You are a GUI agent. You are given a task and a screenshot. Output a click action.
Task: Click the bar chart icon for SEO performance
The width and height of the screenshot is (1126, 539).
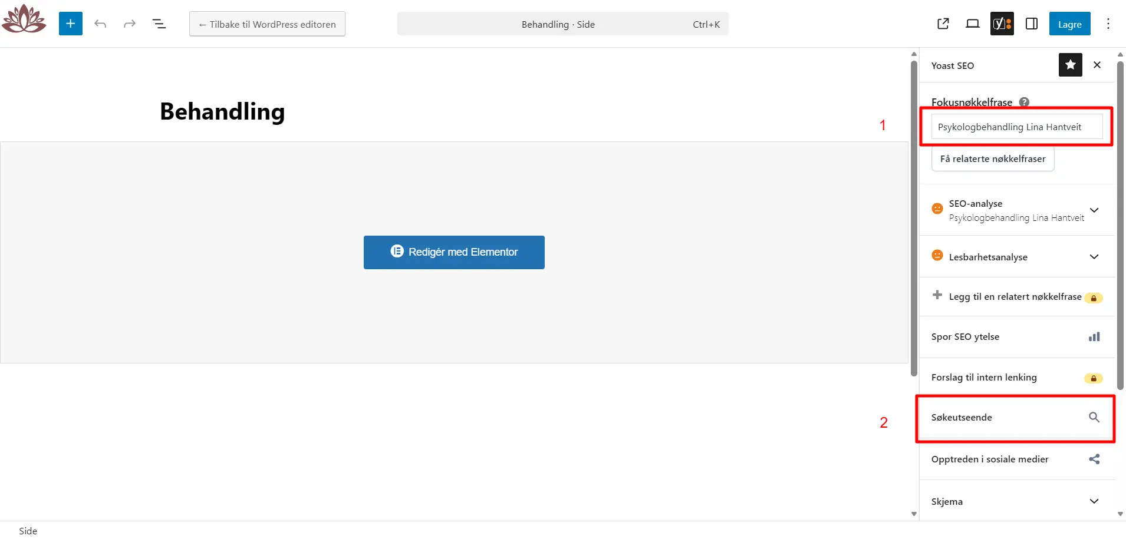1094,337
